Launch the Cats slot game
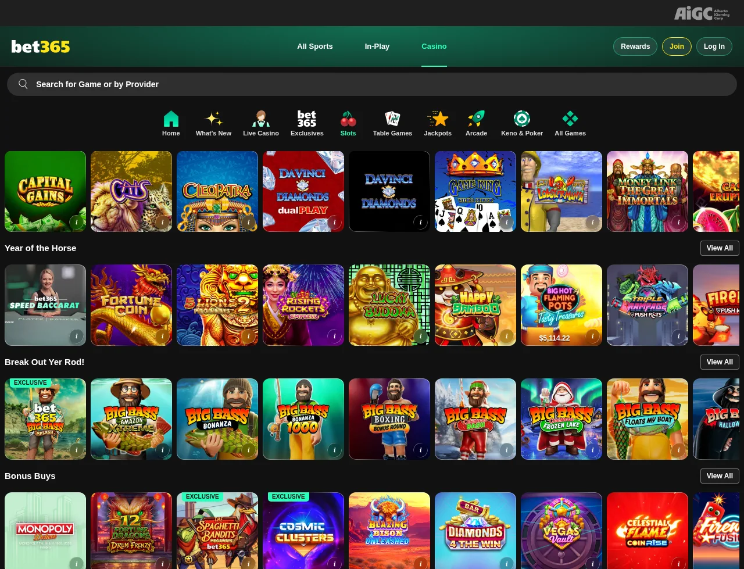 131,192
